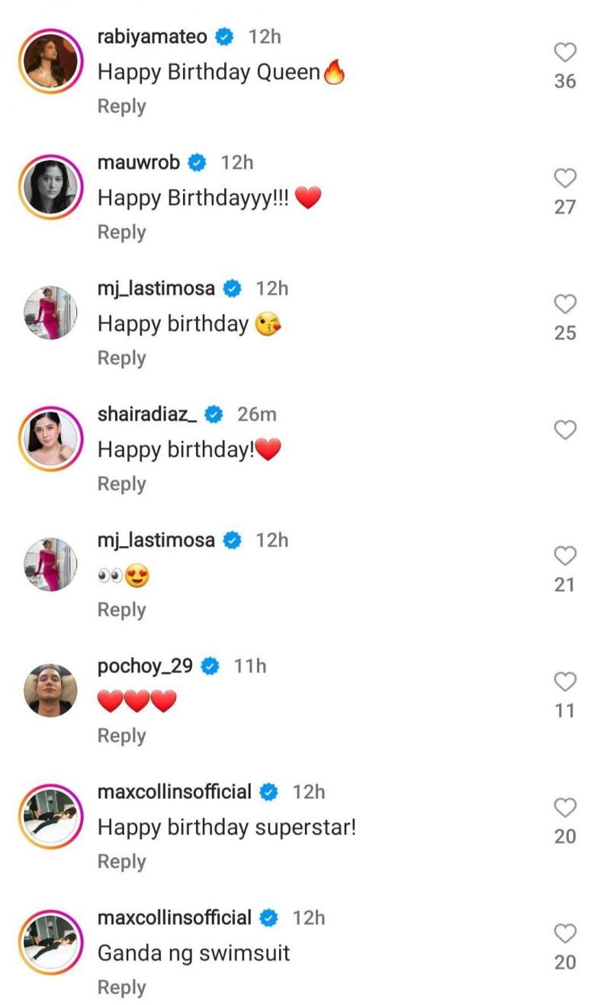Tap heart on mj_lastimosa's Happy birthday comment
This screenshot has height=1005, width=610.
pyautogui.click(x=564, y=304)
